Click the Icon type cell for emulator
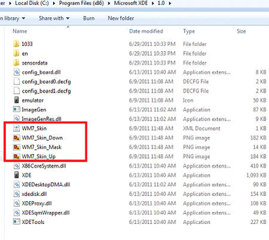Viewport: 269px width, 240px height. [x=188, y=100]
